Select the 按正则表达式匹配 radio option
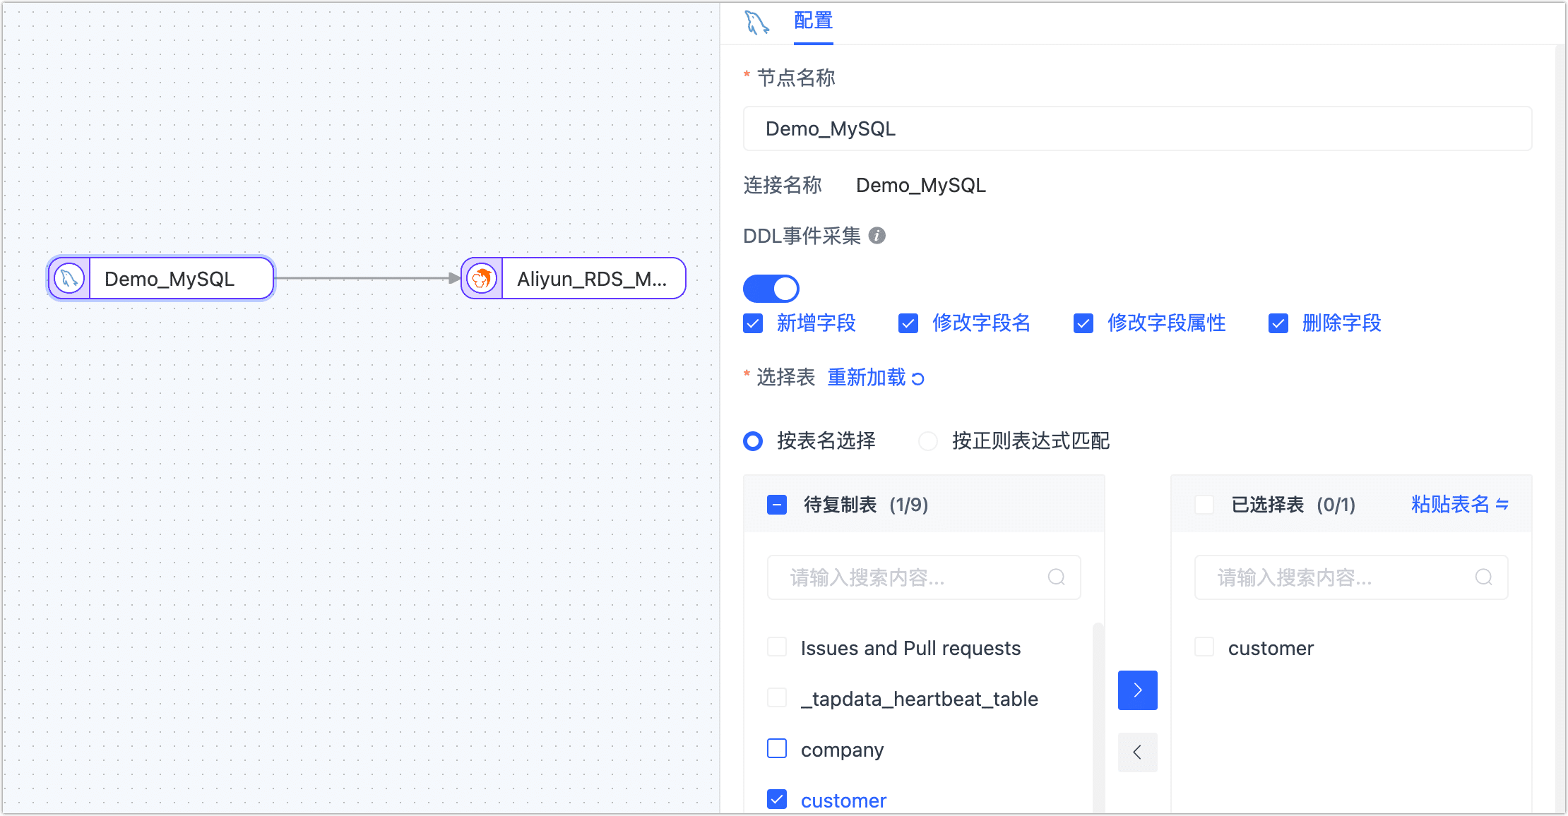This screenshot has width=1568, height=816. click(928, 440)
